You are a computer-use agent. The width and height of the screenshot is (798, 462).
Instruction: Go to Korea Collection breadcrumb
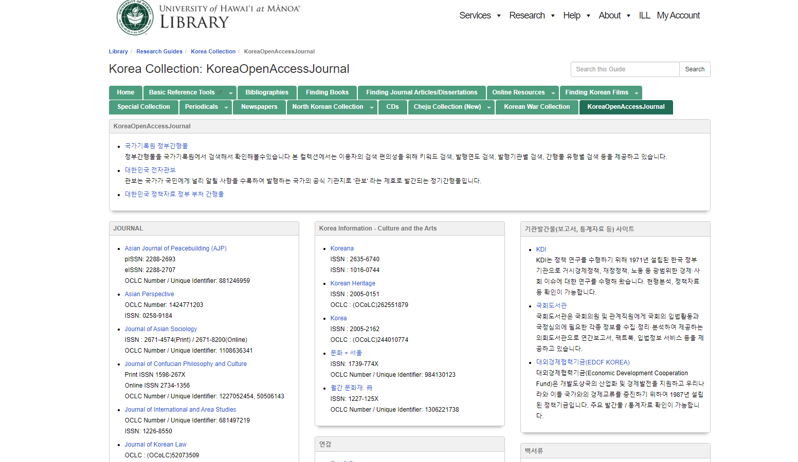click(x=213, y=51)
